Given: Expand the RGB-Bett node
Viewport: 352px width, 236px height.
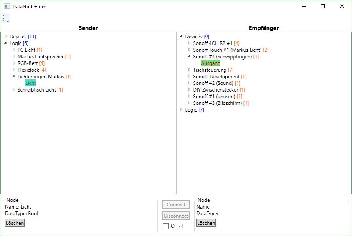Looking at the screenshot, I should [14, 63].
